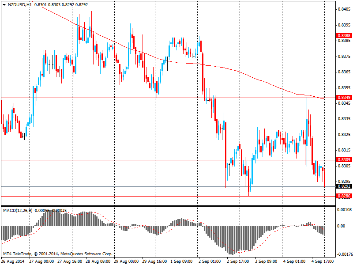
Task: Click the 0.8305 price scale value
Action: [344, 166]
